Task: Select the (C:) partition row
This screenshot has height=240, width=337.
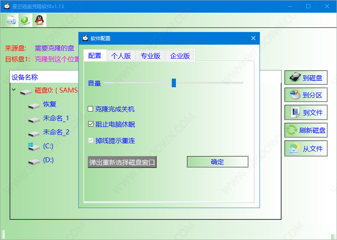Action: click(x=48, y=146)
